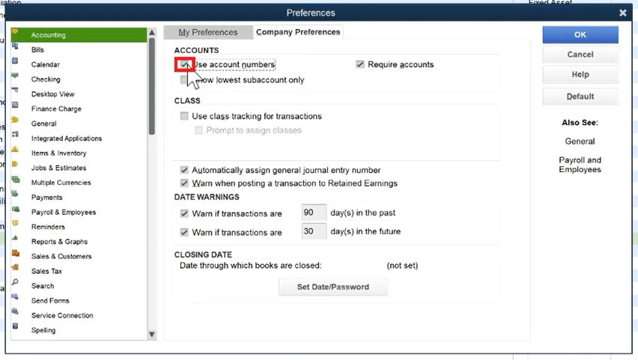The width and height of the screenshot is (638, 360).
Task: Open the Payroll and Employees Also See link
Action: coord(580,165)
